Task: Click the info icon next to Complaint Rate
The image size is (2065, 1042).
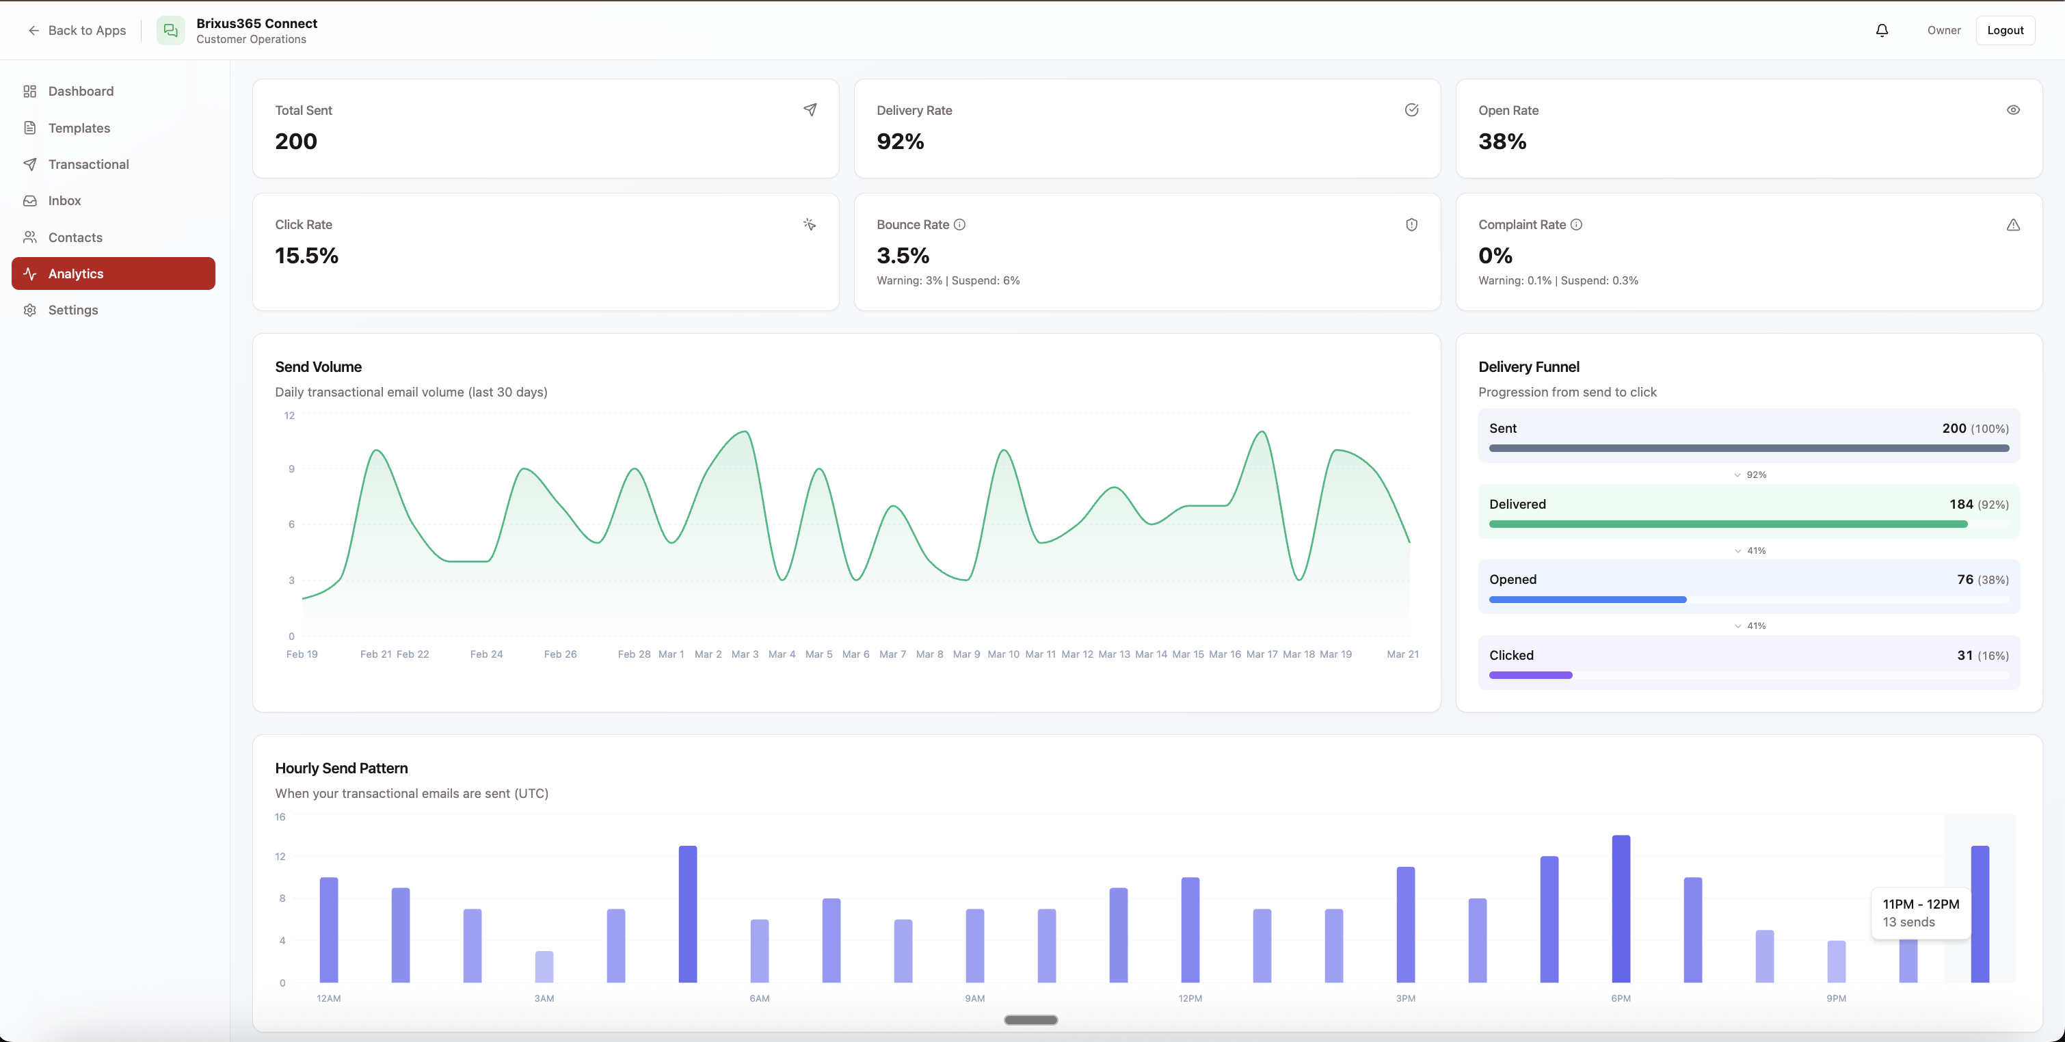Action: [1576, 224]
